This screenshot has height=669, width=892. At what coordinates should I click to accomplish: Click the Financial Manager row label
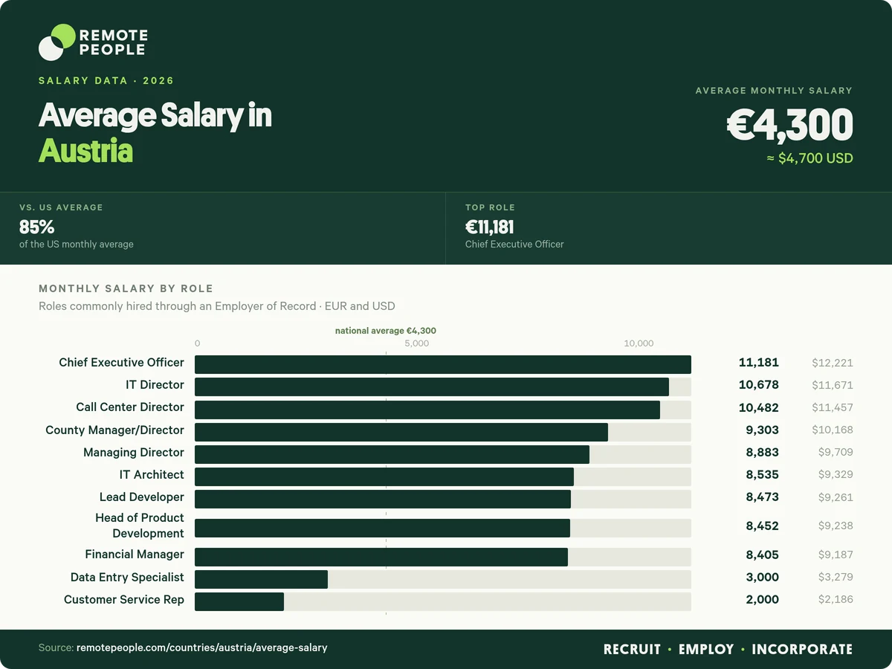[x=135, y=555]
